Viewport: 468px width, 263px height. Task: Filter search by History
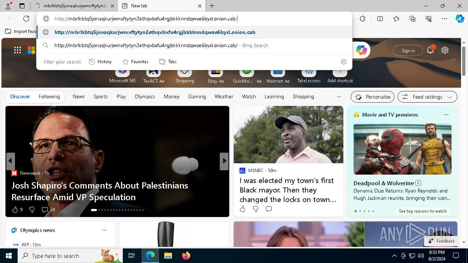click(x=100, y=62)
